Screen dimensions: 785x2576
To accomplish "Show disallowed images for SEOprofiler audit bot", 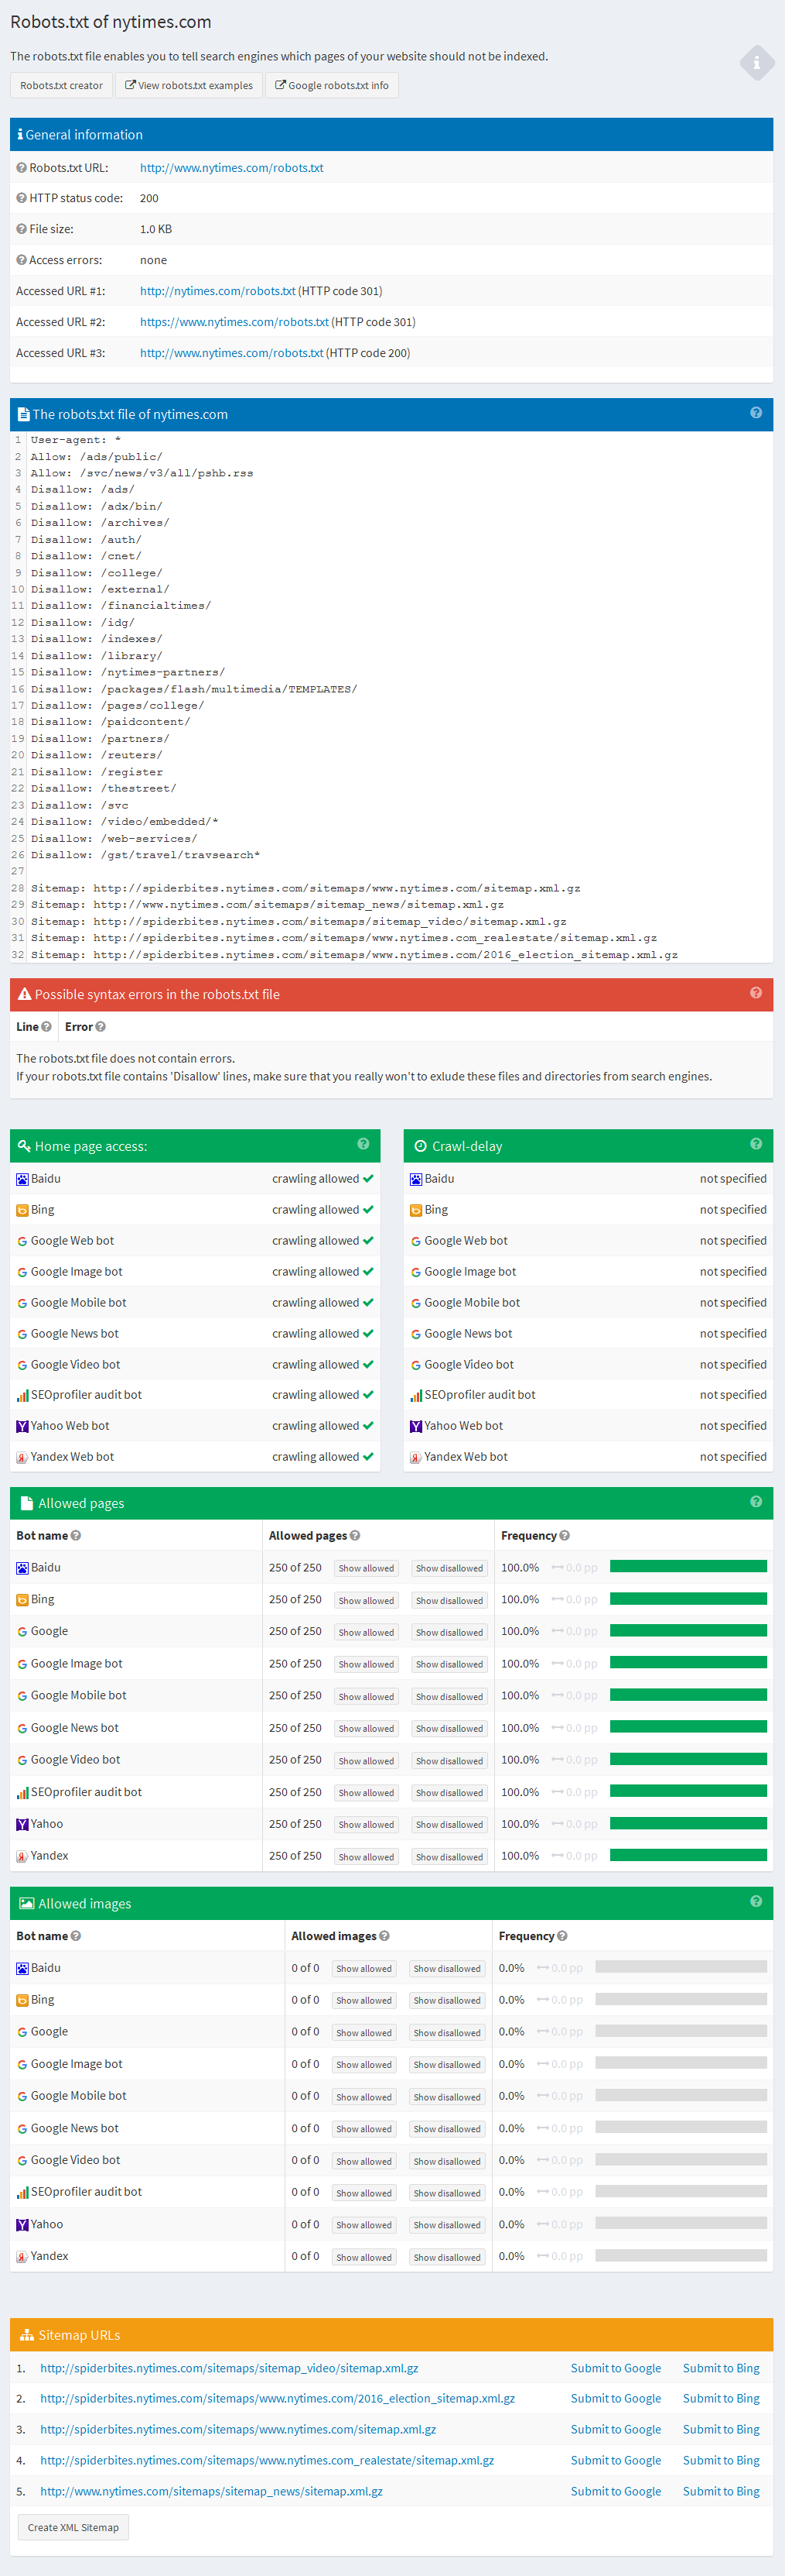I will tap(448, 2193).
